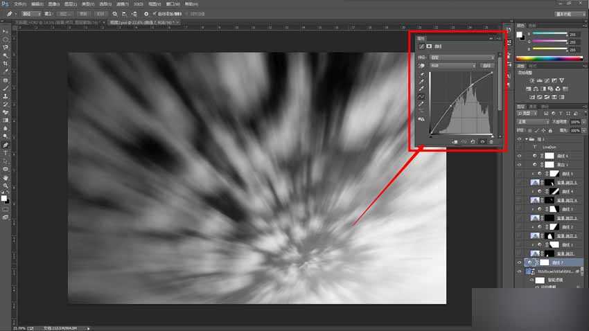Click the reset adjustment icon below the curve
This screenshot has width=589, height=331.
pos(473,142)
